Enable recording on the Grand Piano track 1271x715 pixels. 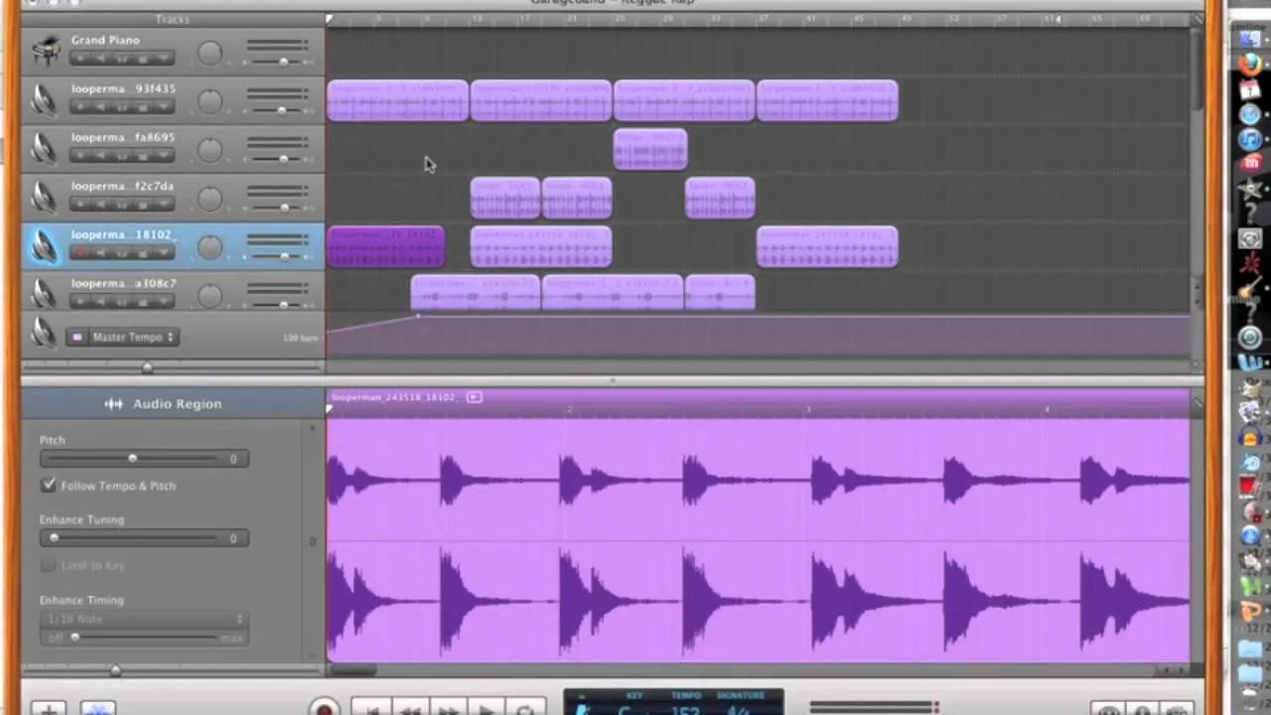coord(80,59)
